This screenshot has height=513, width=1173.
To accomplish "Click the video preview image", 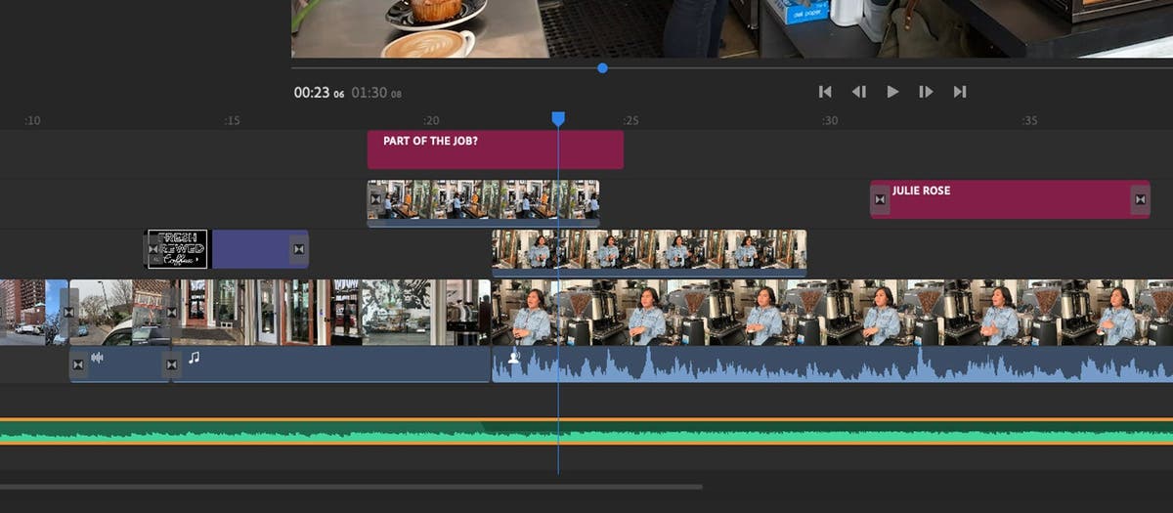I will pyautogui.click(x=732, y=28).
